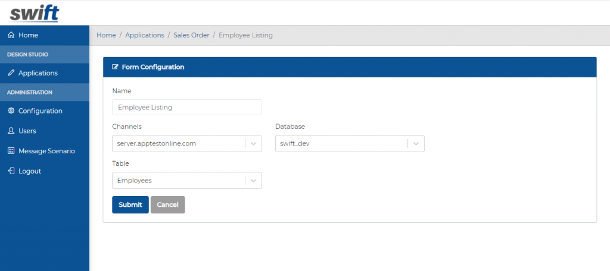Expand the Database dropdown arrow
Image resolution: width=610 pixels, height=271 pixels.
tap(416, 144)
